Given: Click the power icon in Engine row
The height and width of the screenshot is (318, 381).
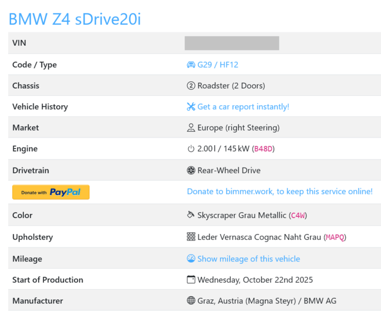Looking at the screenshot, I should click(191, 149).
